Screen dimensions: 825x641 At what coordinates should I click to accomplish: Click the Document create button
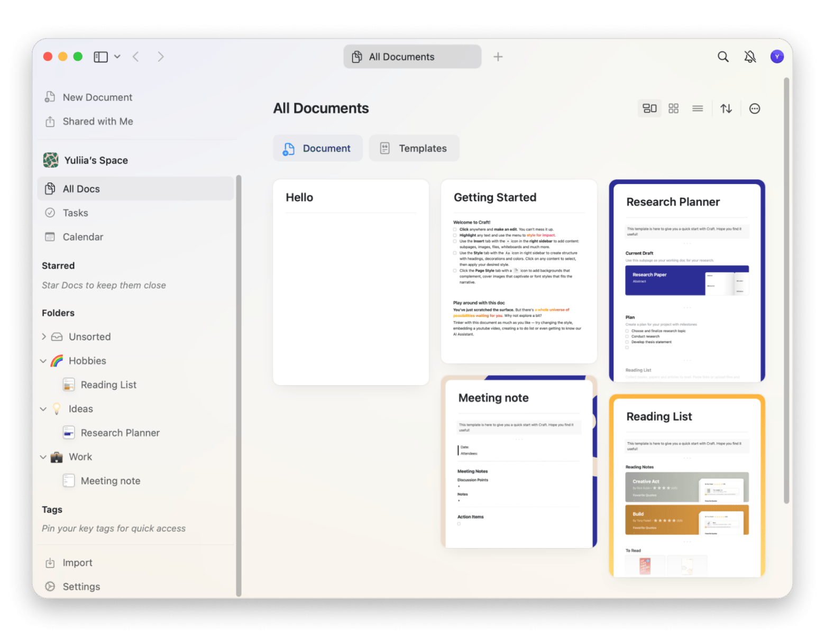(x=318, y=148)
